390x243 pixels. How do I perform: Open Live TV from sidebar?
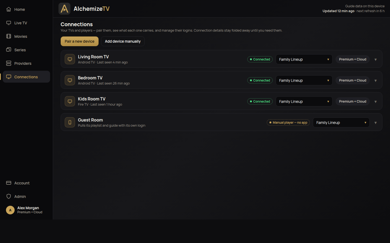click(x=26, y=23)
